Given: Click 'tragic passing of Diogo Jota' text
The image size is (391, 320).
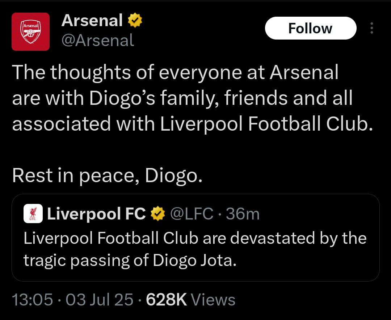Looking at the screenshot, I should click(130, 261).
